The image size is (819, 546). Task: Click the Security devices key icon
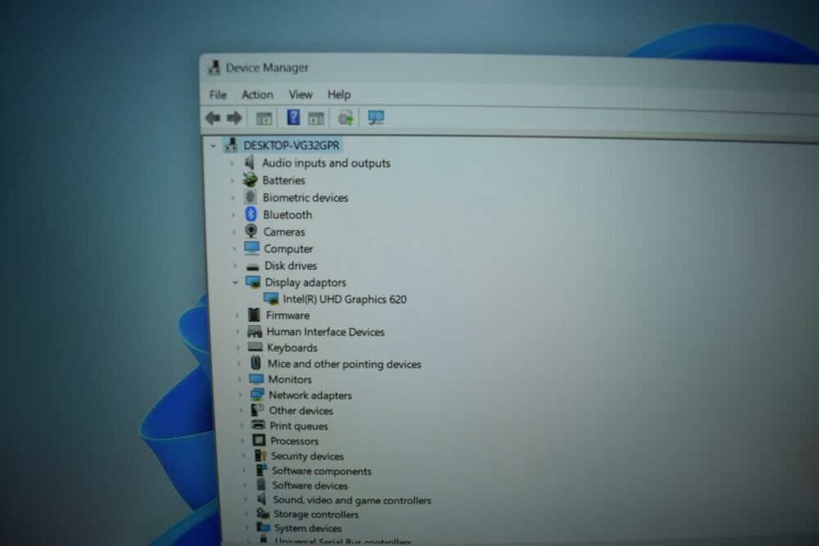coord(260,455)
